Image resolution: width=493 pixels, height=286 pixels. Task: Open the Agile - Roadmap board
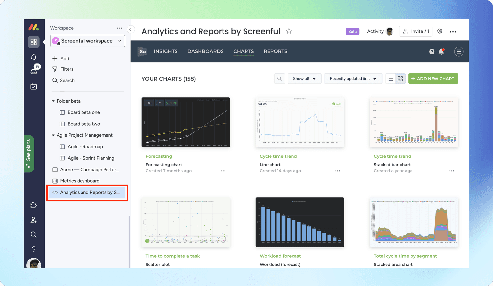[x=85, y=147]
